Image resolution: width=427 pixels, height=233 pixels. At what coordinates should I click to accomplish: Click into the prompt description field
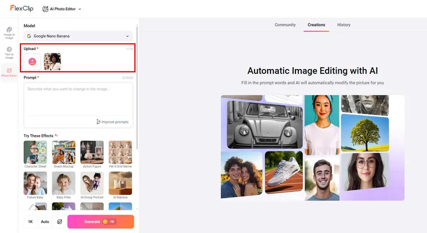(x=78, y=100)
